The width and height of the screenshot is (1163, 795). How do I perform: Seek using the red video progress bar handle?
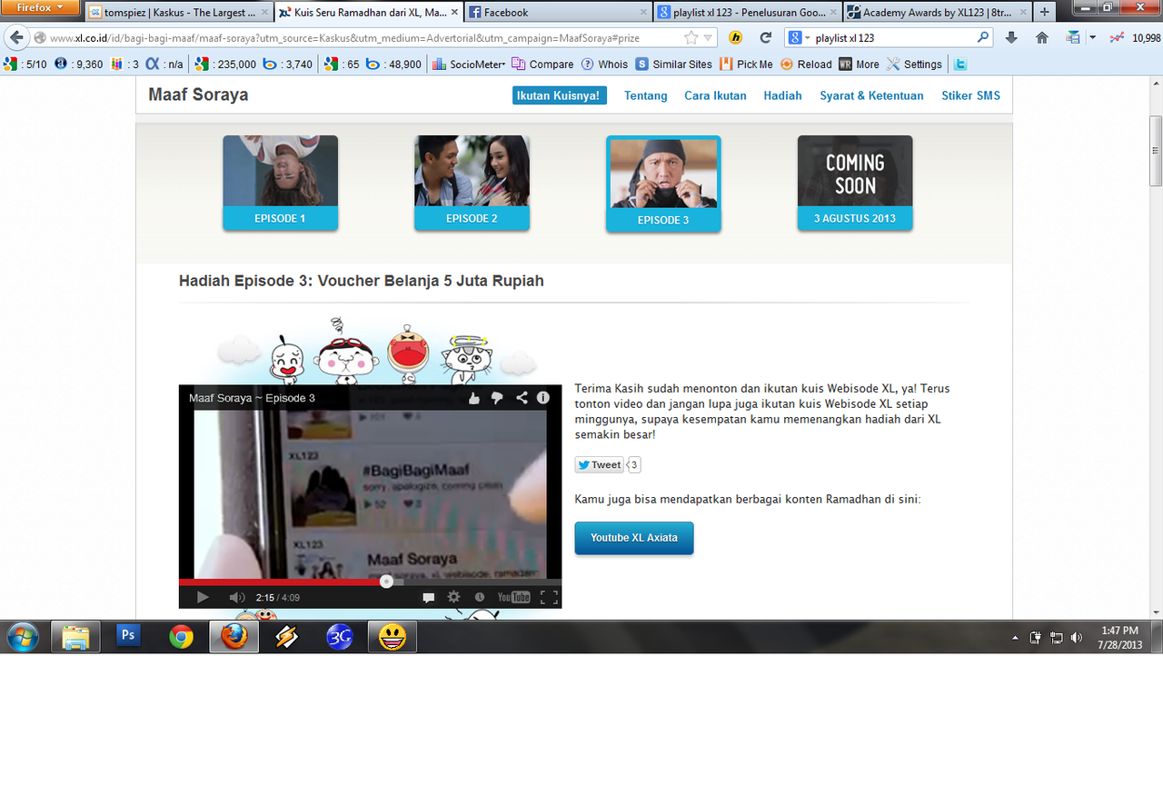386,581
